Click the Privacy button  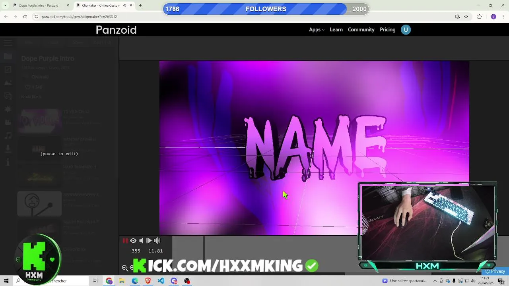click(x=495, y=272)
